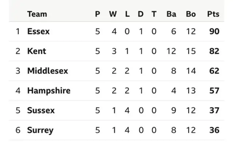This screenshot has width=233, height=142.
Task: Click the L column header
Action: (x=127, y=14)
